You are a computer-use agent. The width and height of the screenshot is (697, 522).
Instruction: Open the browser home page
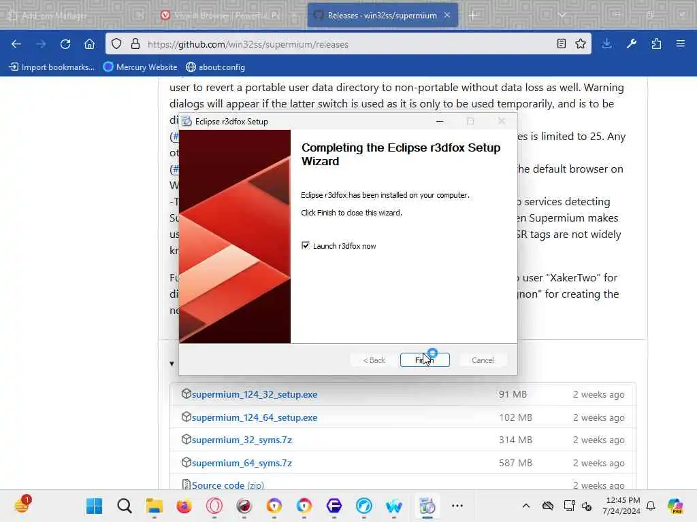tap(89, 44)
